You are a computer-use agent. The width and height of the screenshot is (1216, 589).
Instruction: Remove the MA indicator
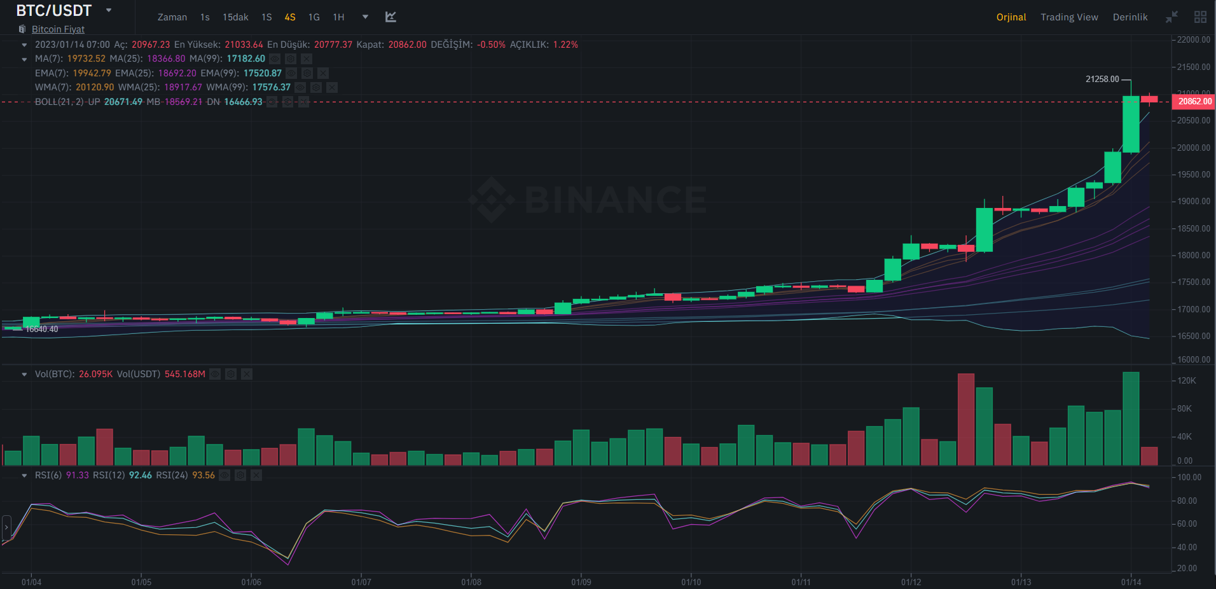coord(307,59)
